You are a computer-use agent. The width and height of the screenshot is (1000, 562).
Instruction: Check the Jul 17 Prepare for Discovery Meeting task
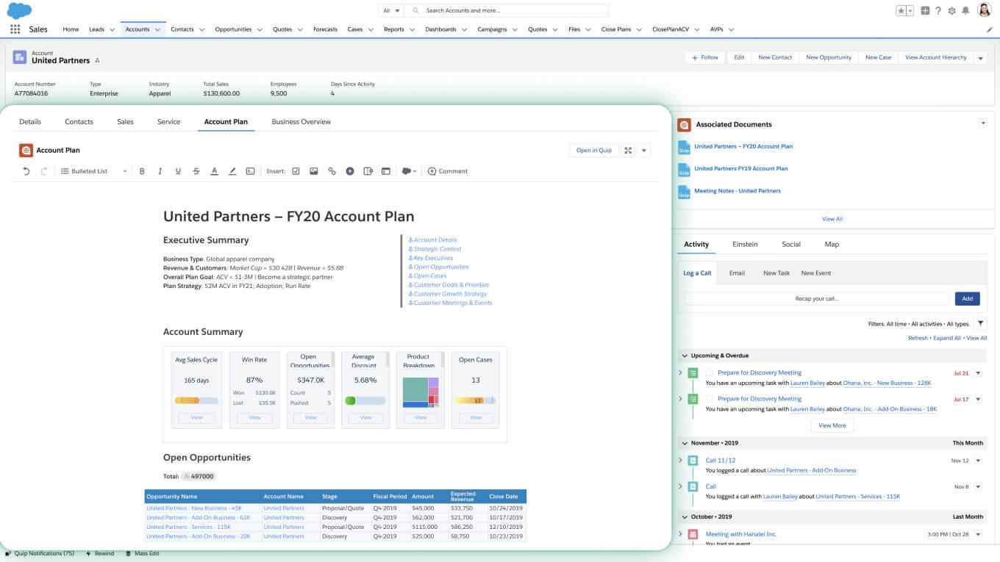(x=710, y=399)
